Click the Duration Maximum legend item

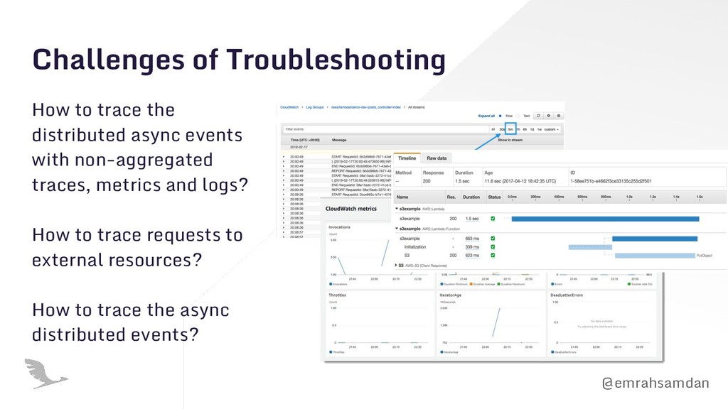pyautogui.click(x=511, y=284)
